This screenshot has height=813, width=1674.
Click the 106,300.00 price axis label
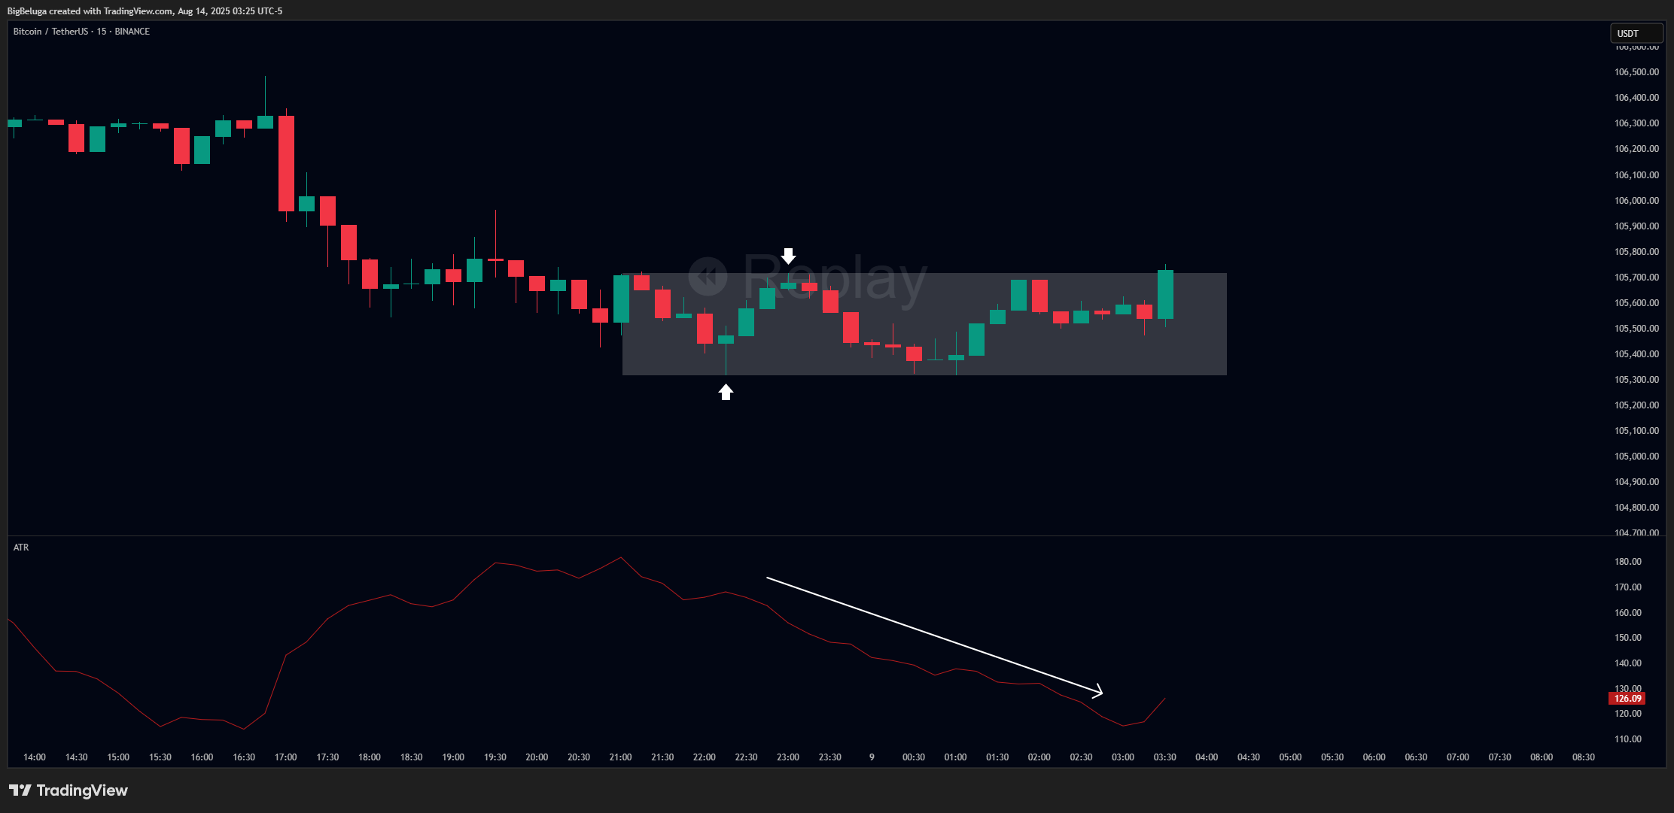(x=1636, y=123)
